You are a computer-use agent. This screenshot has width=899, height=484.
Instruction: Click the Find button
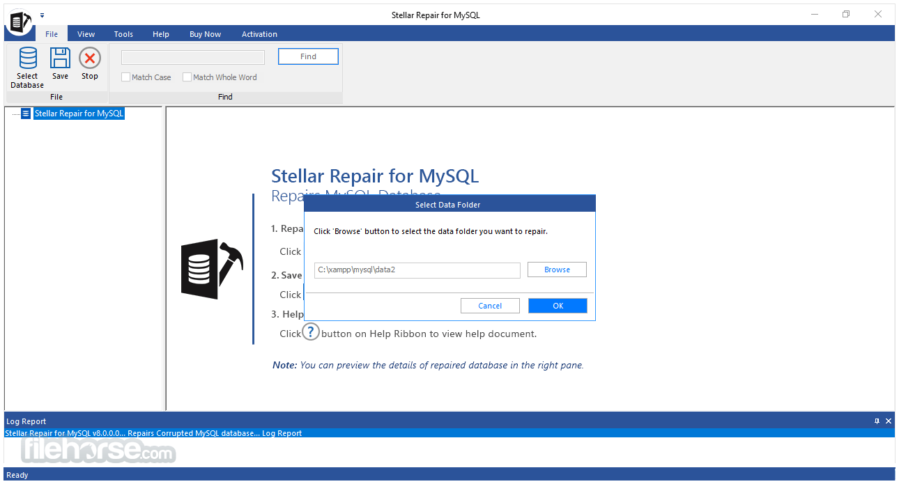(308, 56)
